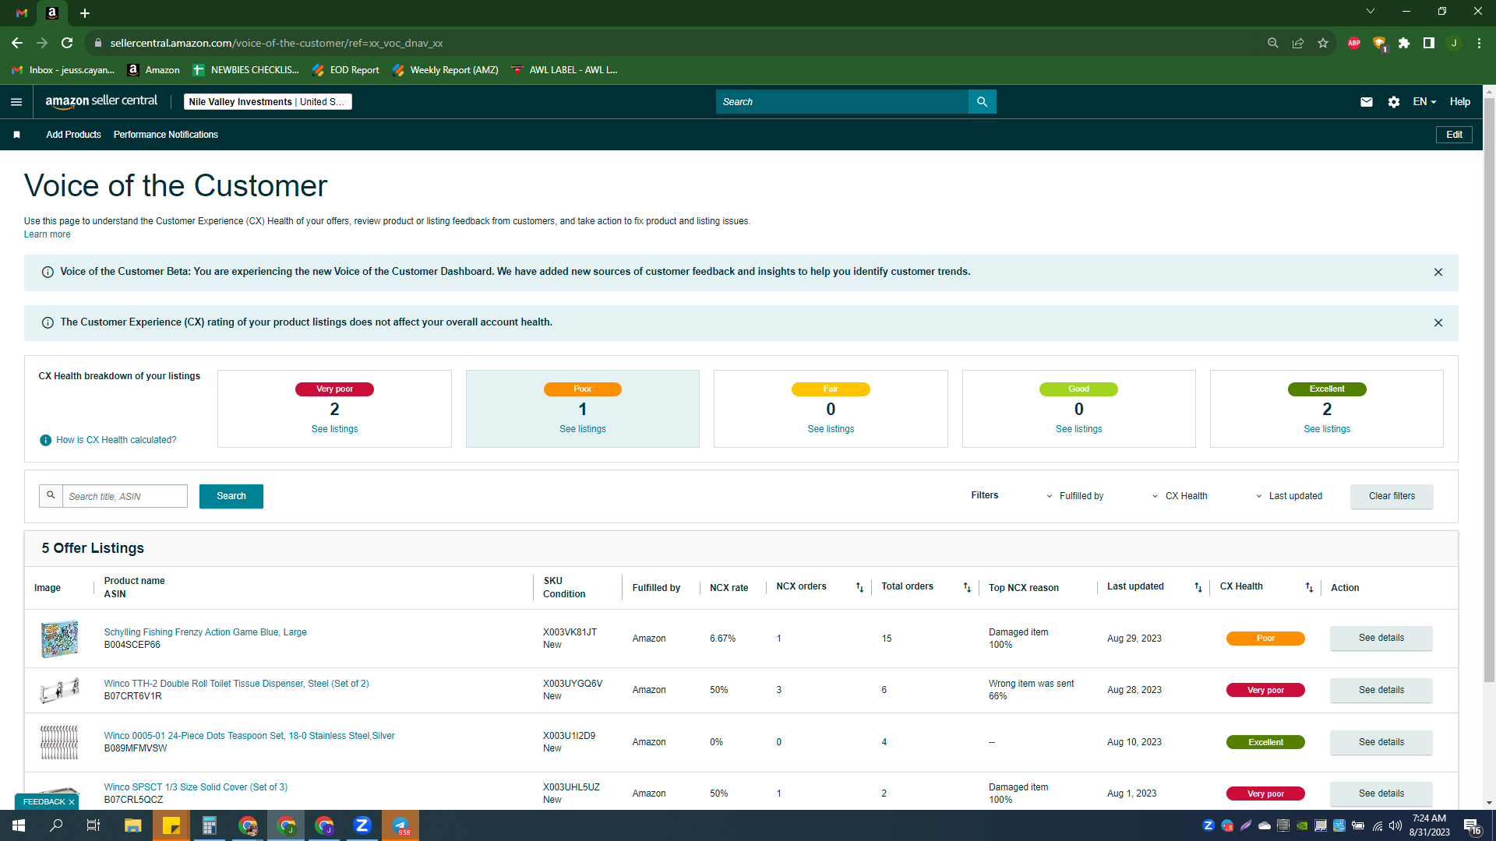
Task: See details for Schylling Fishing Frenzy game
Action: pos(1381,639)
